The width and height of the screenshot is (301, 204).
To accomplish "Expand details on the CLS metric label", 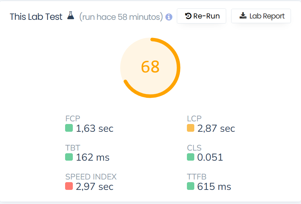I will 194,148.
